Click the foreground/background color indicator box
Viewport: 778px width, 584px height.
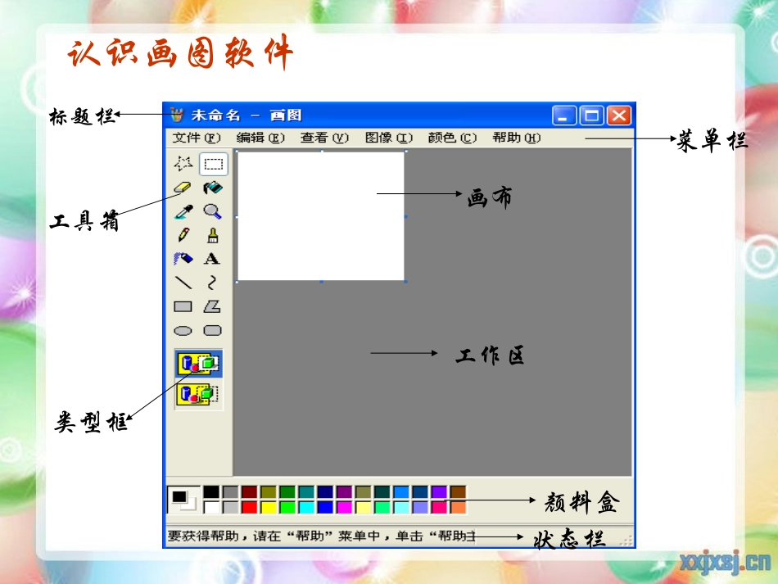(x=184, y=500)
